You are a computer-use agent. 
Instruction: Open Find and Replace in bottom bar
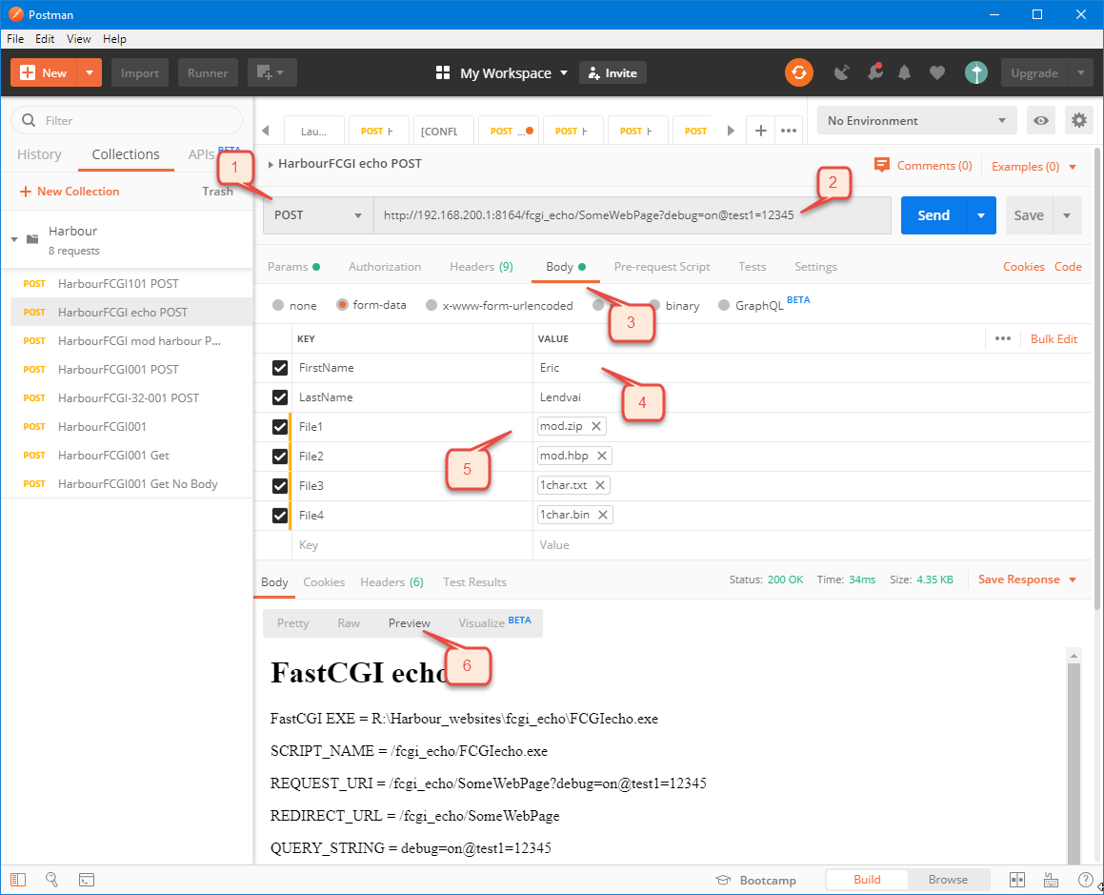click(52, 880)
